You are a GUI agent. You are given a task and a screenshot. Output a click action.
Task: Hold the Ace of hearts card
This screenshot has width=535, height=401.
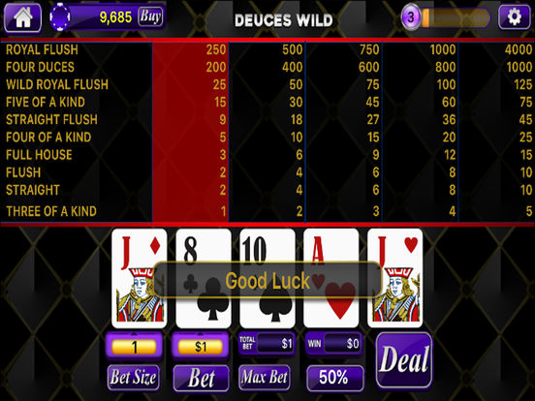330,278
